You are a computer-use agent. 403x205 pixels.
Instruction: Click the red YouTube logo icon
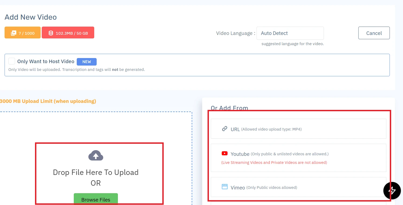coord(225,153)
